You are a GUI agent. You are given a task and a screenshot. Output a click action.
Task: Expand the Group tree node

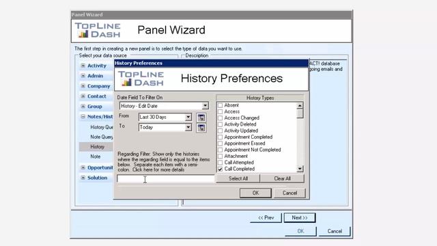pos(83,107)
